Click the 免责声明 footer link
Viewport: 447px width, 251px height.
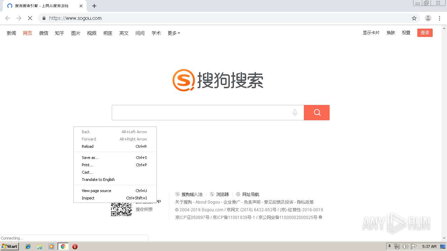tap(252, 202)
